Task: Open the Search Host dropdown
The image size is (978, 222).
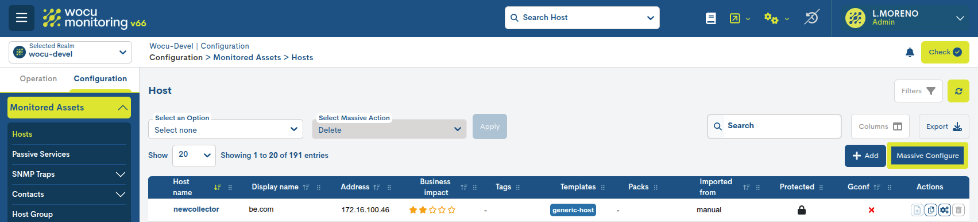Action: 582,18
